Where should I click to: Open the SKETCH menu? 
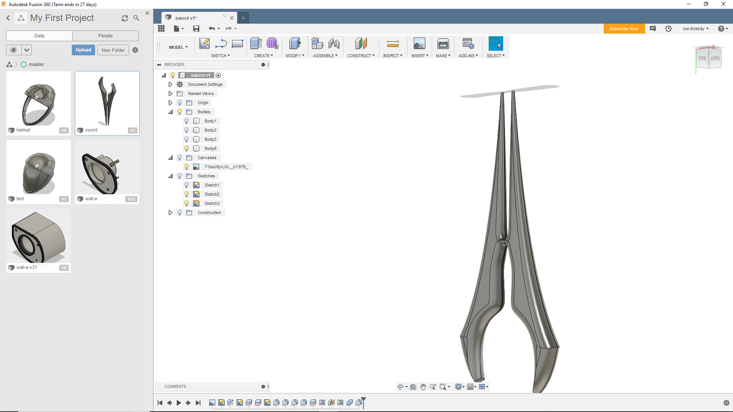tap(220, 56)
